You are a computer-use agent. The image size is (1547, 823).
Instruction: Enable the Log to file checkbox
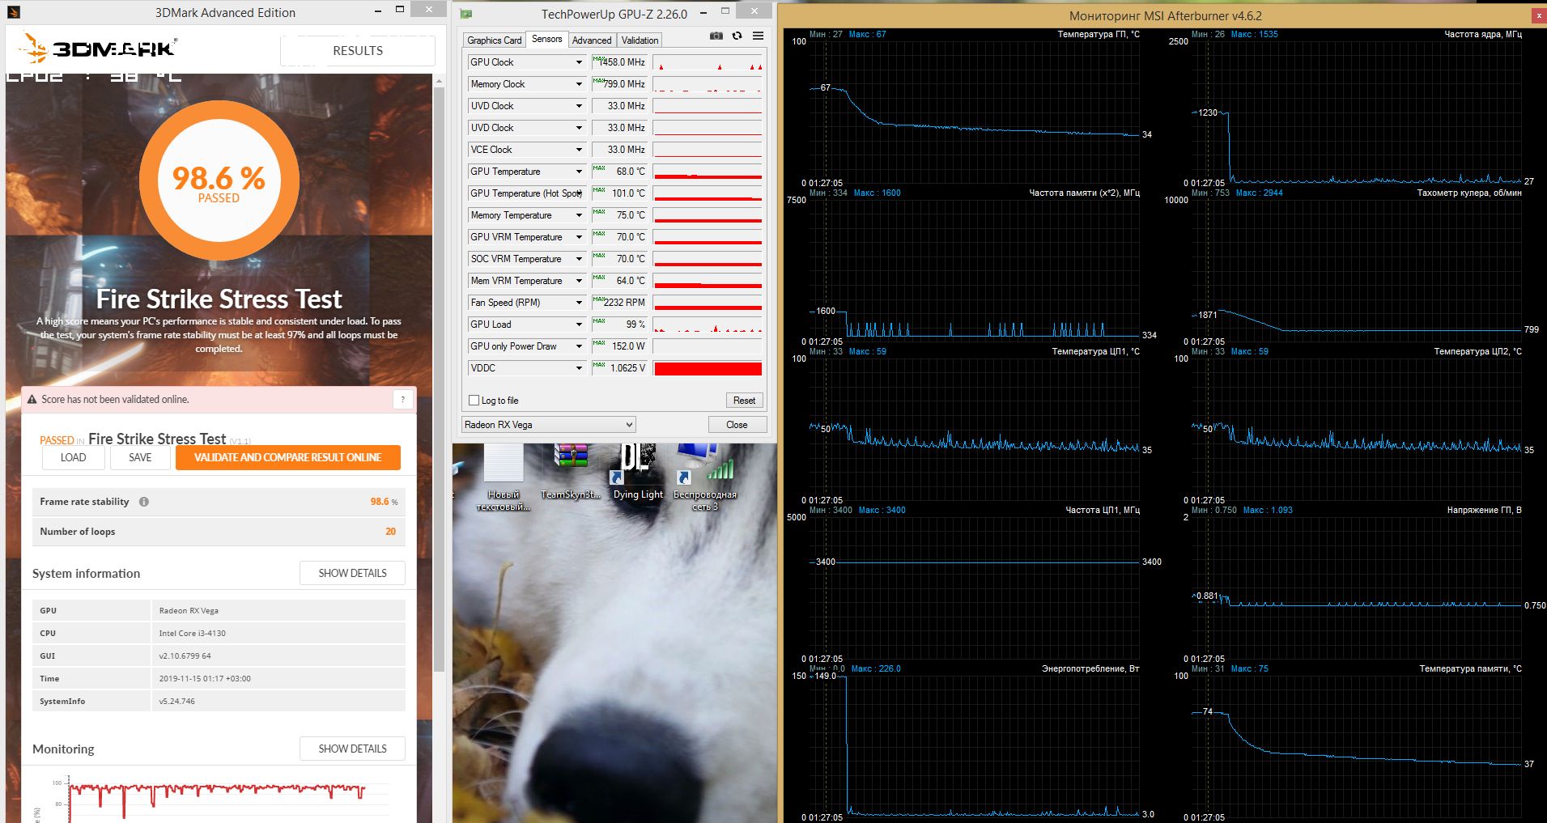(x=474, y=401)
